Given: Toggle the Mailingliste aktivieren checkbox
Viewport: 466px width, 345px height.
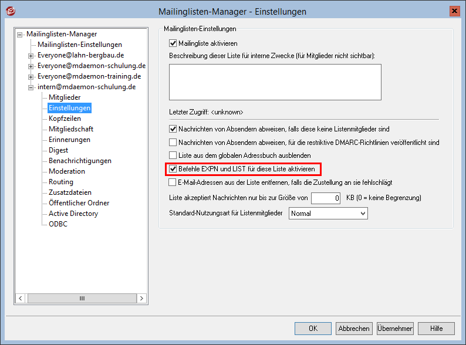Looking at the screenshot, I should tap(173, 43).
